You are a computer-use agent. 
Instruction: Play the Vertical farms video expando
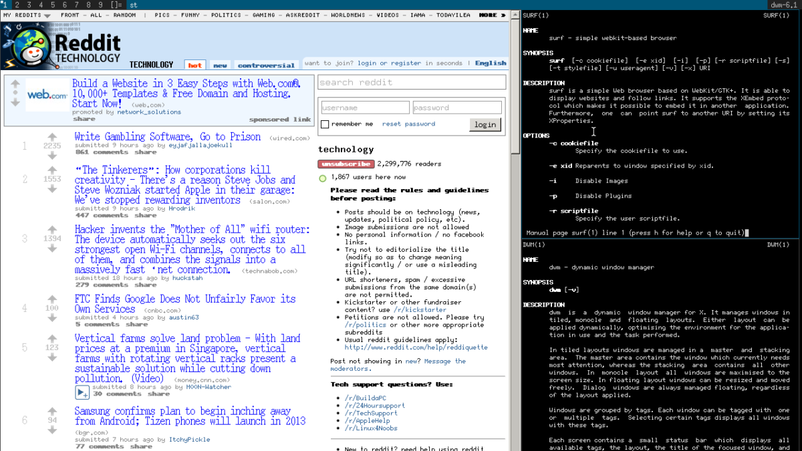[82, 392]
